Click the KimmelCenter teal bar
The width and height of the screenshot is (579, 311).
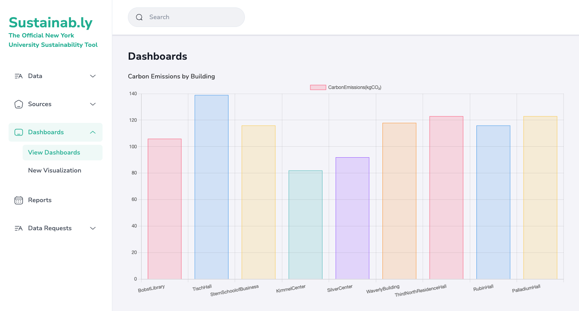(x=305, y=225)
